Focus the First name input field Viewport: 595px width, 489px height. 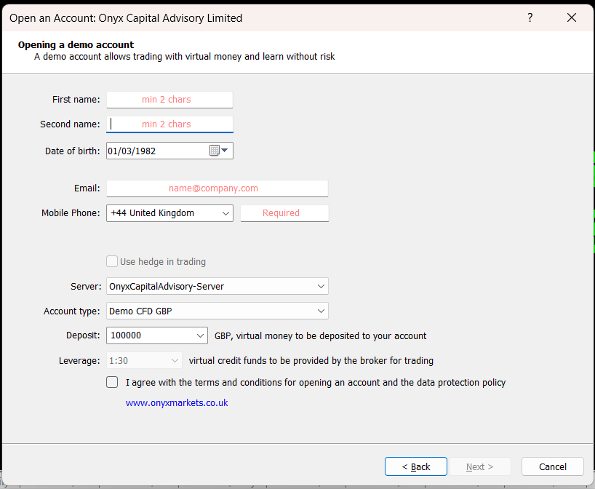pyautogui.click(x=169, y=100)
